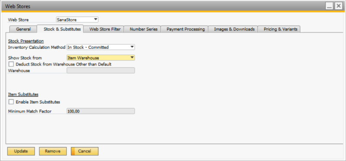
Task: Click the Minimum Match Factor field
Action: [101, 111]
